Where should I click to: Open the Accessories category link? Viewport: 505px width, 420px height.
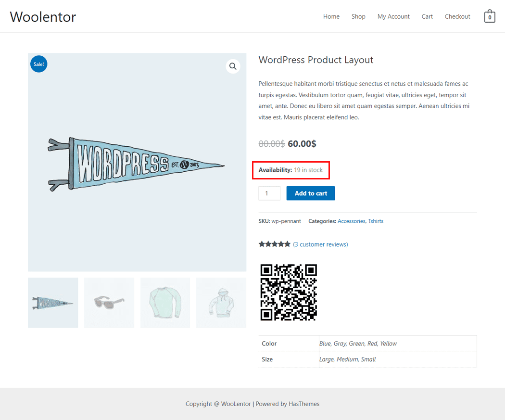pos(352,221)
